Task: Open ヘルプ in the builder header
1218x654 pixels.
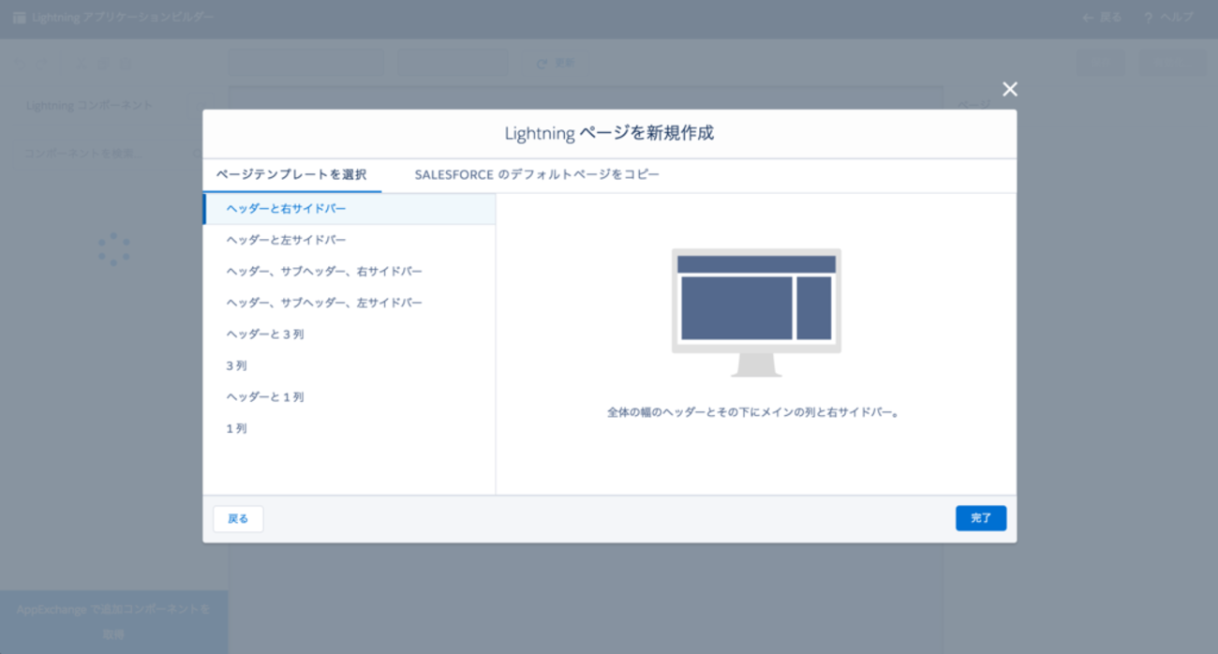Action: [x=1168, y=18]
